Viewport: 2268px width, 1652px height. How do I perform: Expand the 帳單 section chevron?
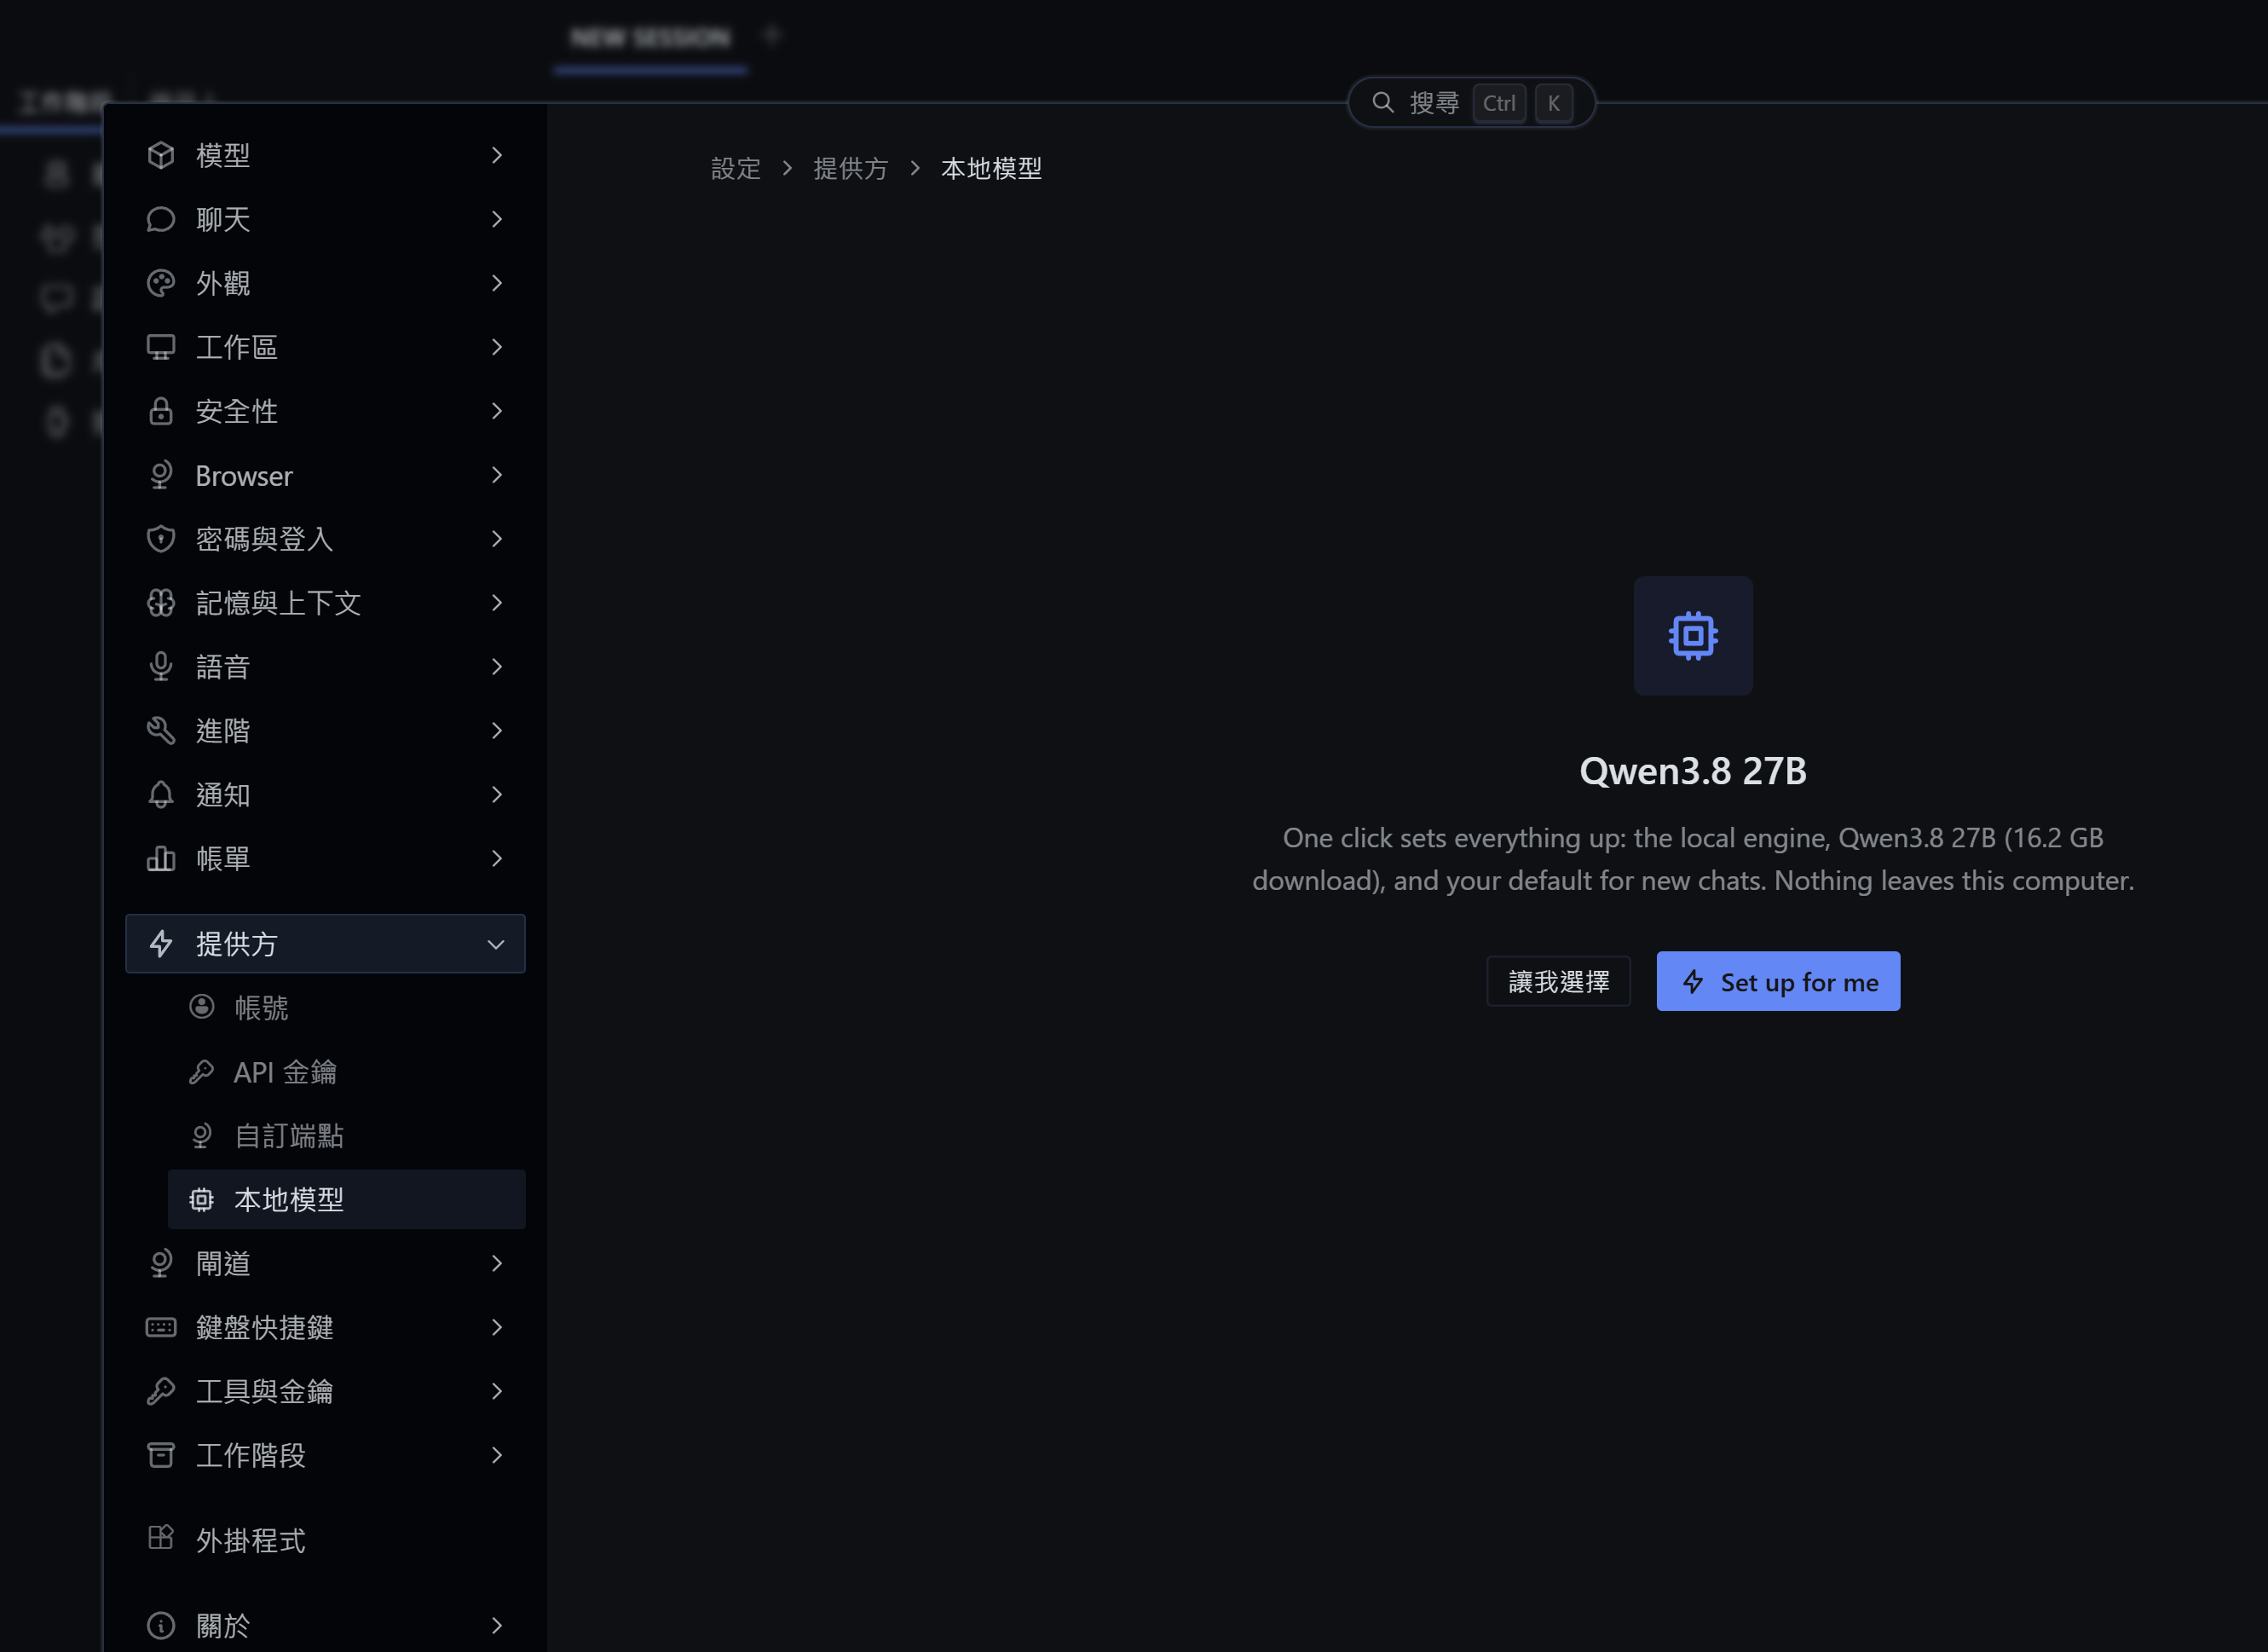point(497,859)
